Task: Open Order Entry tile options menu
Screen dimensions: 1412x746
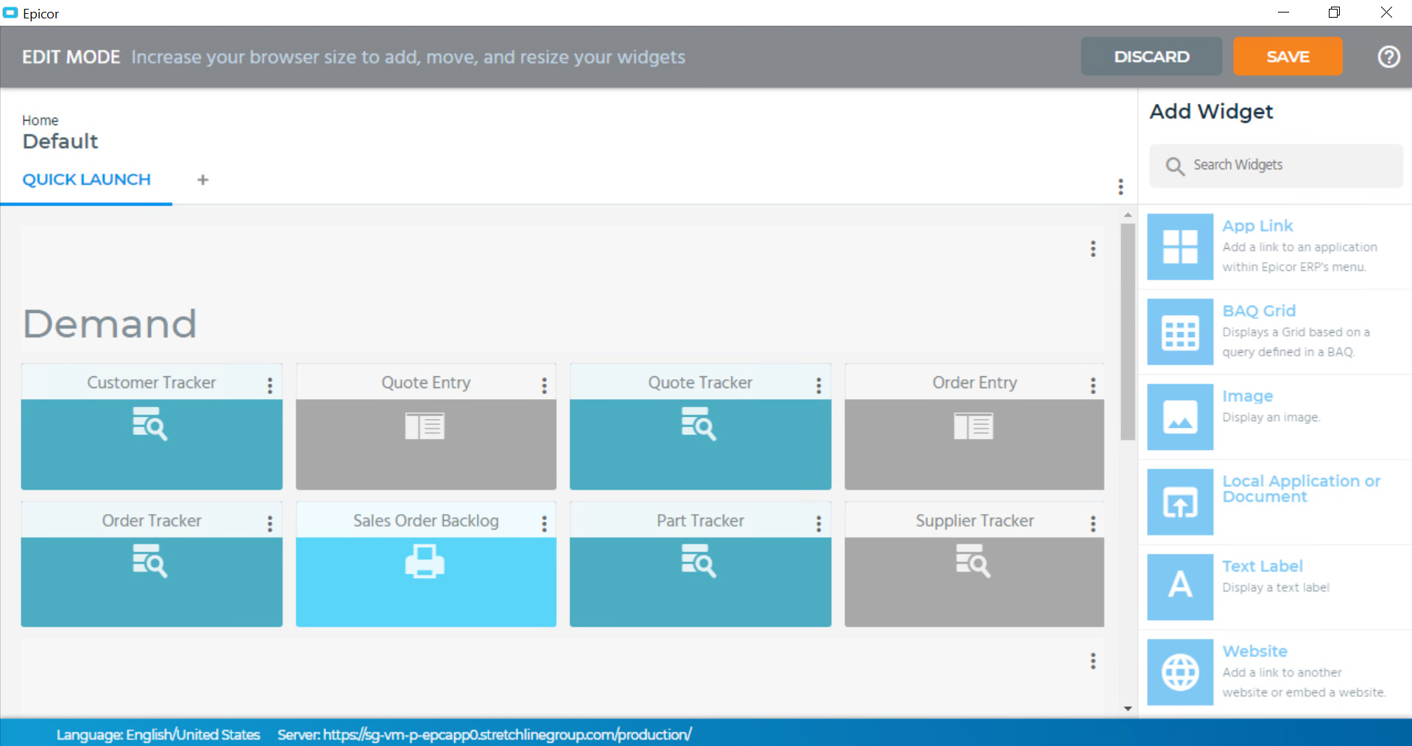Action: [x=1093, y=385]
